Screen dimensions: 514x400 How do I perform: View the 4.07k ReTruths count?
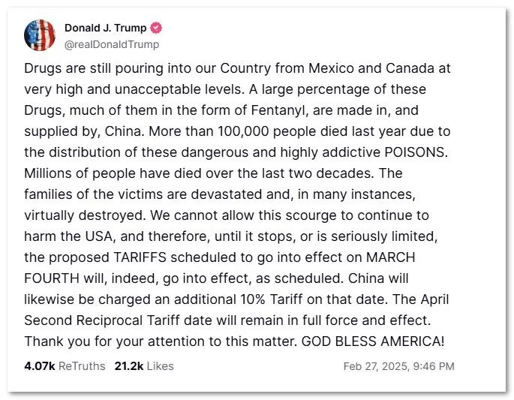pos(65,366)
